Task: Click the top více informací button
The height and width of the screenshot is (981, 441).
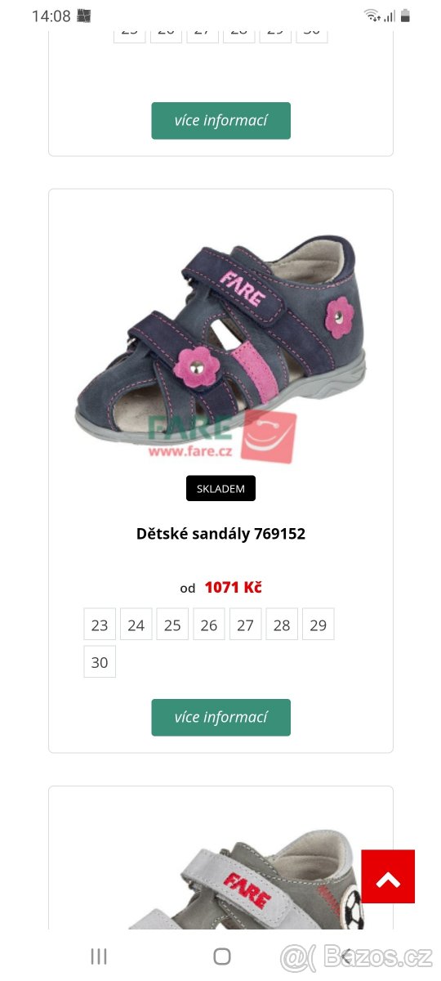Action: (220, 120)
